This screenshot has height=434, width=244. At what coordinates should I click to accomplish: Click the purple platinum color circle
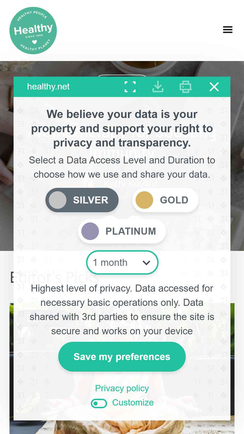point(90,231)
